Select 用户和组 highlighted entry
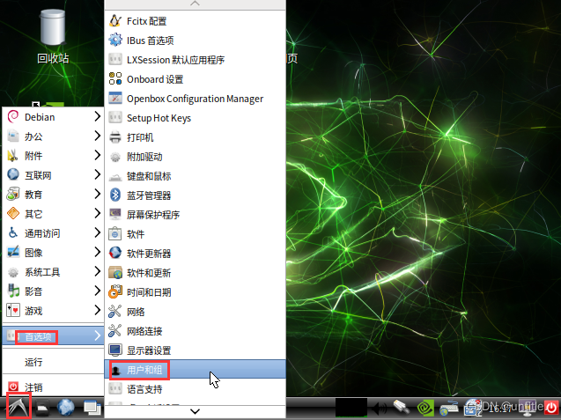The image size is (561, 420). point(195,369)
